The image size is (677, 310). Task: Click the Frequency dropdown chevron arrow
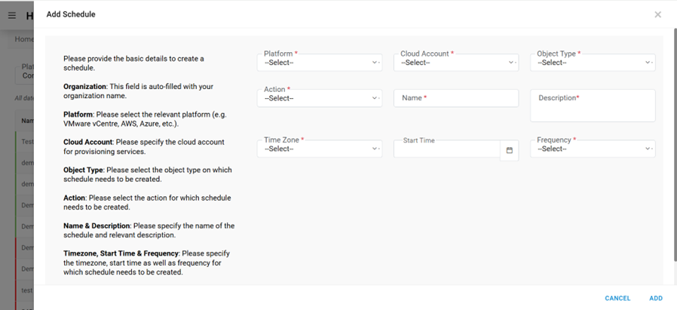(648, 149)
